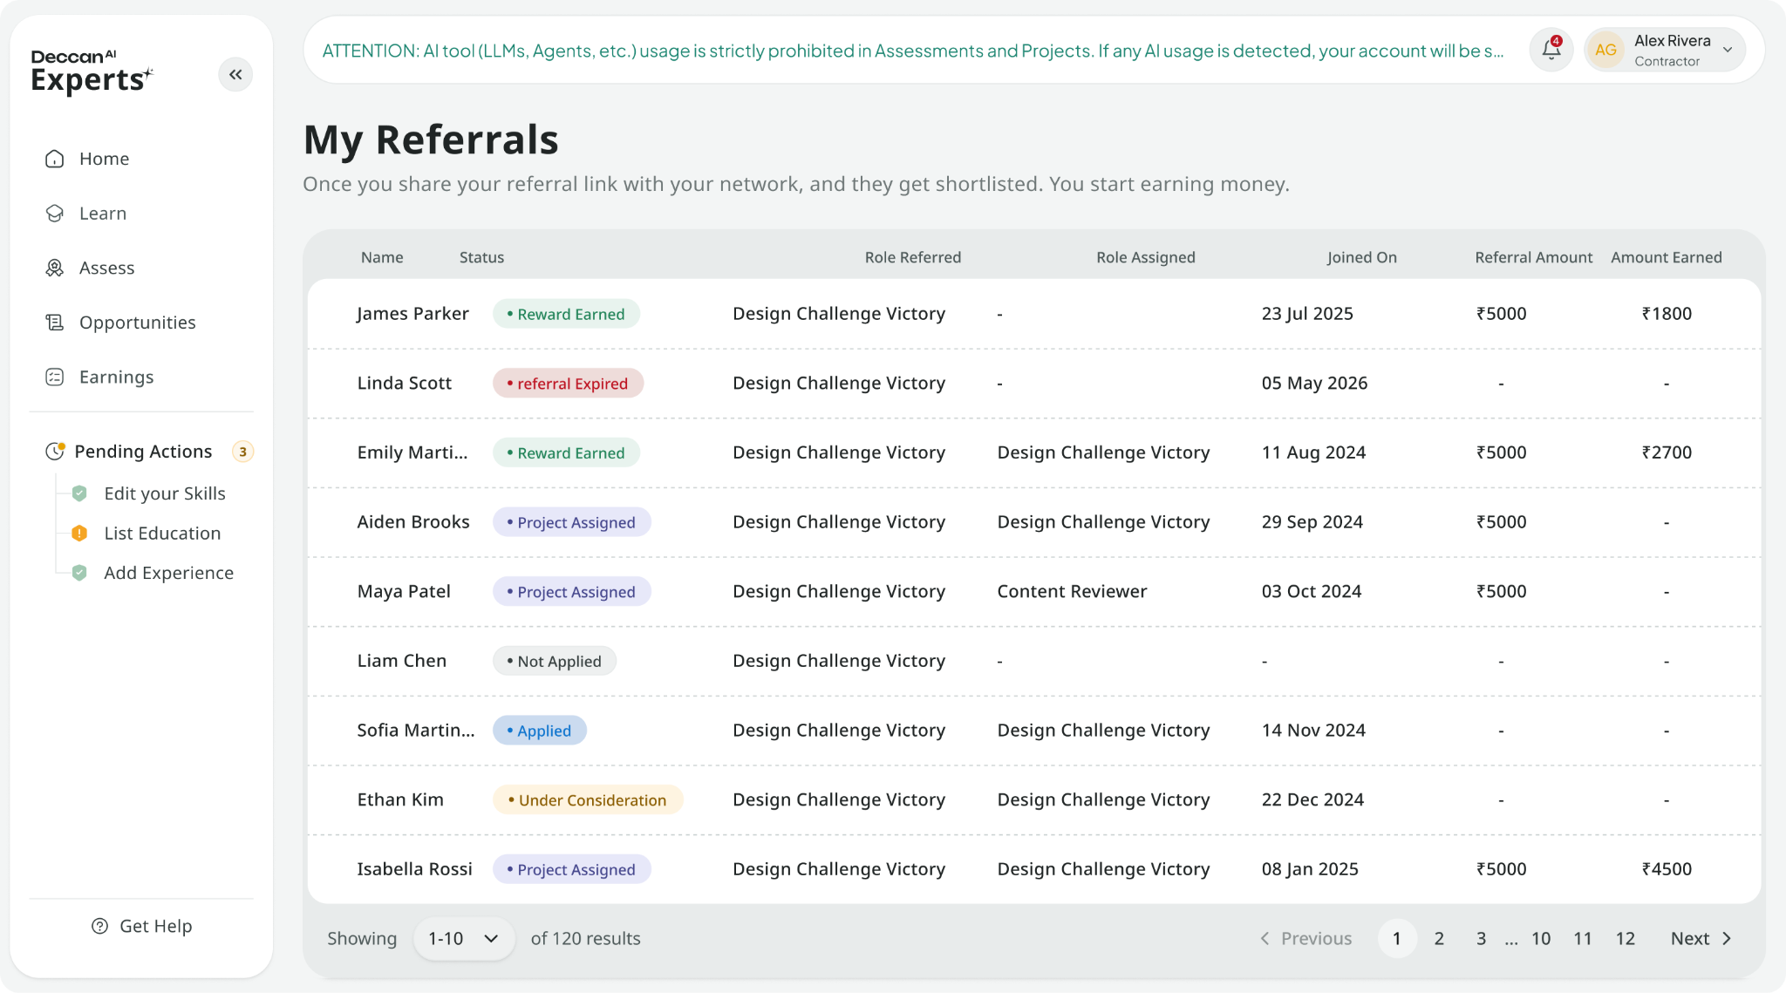Image resolution: width=1786 pixels, height=993 pixels.
Task: Click the Role Assigned column header
Action: click(1145, 257)
